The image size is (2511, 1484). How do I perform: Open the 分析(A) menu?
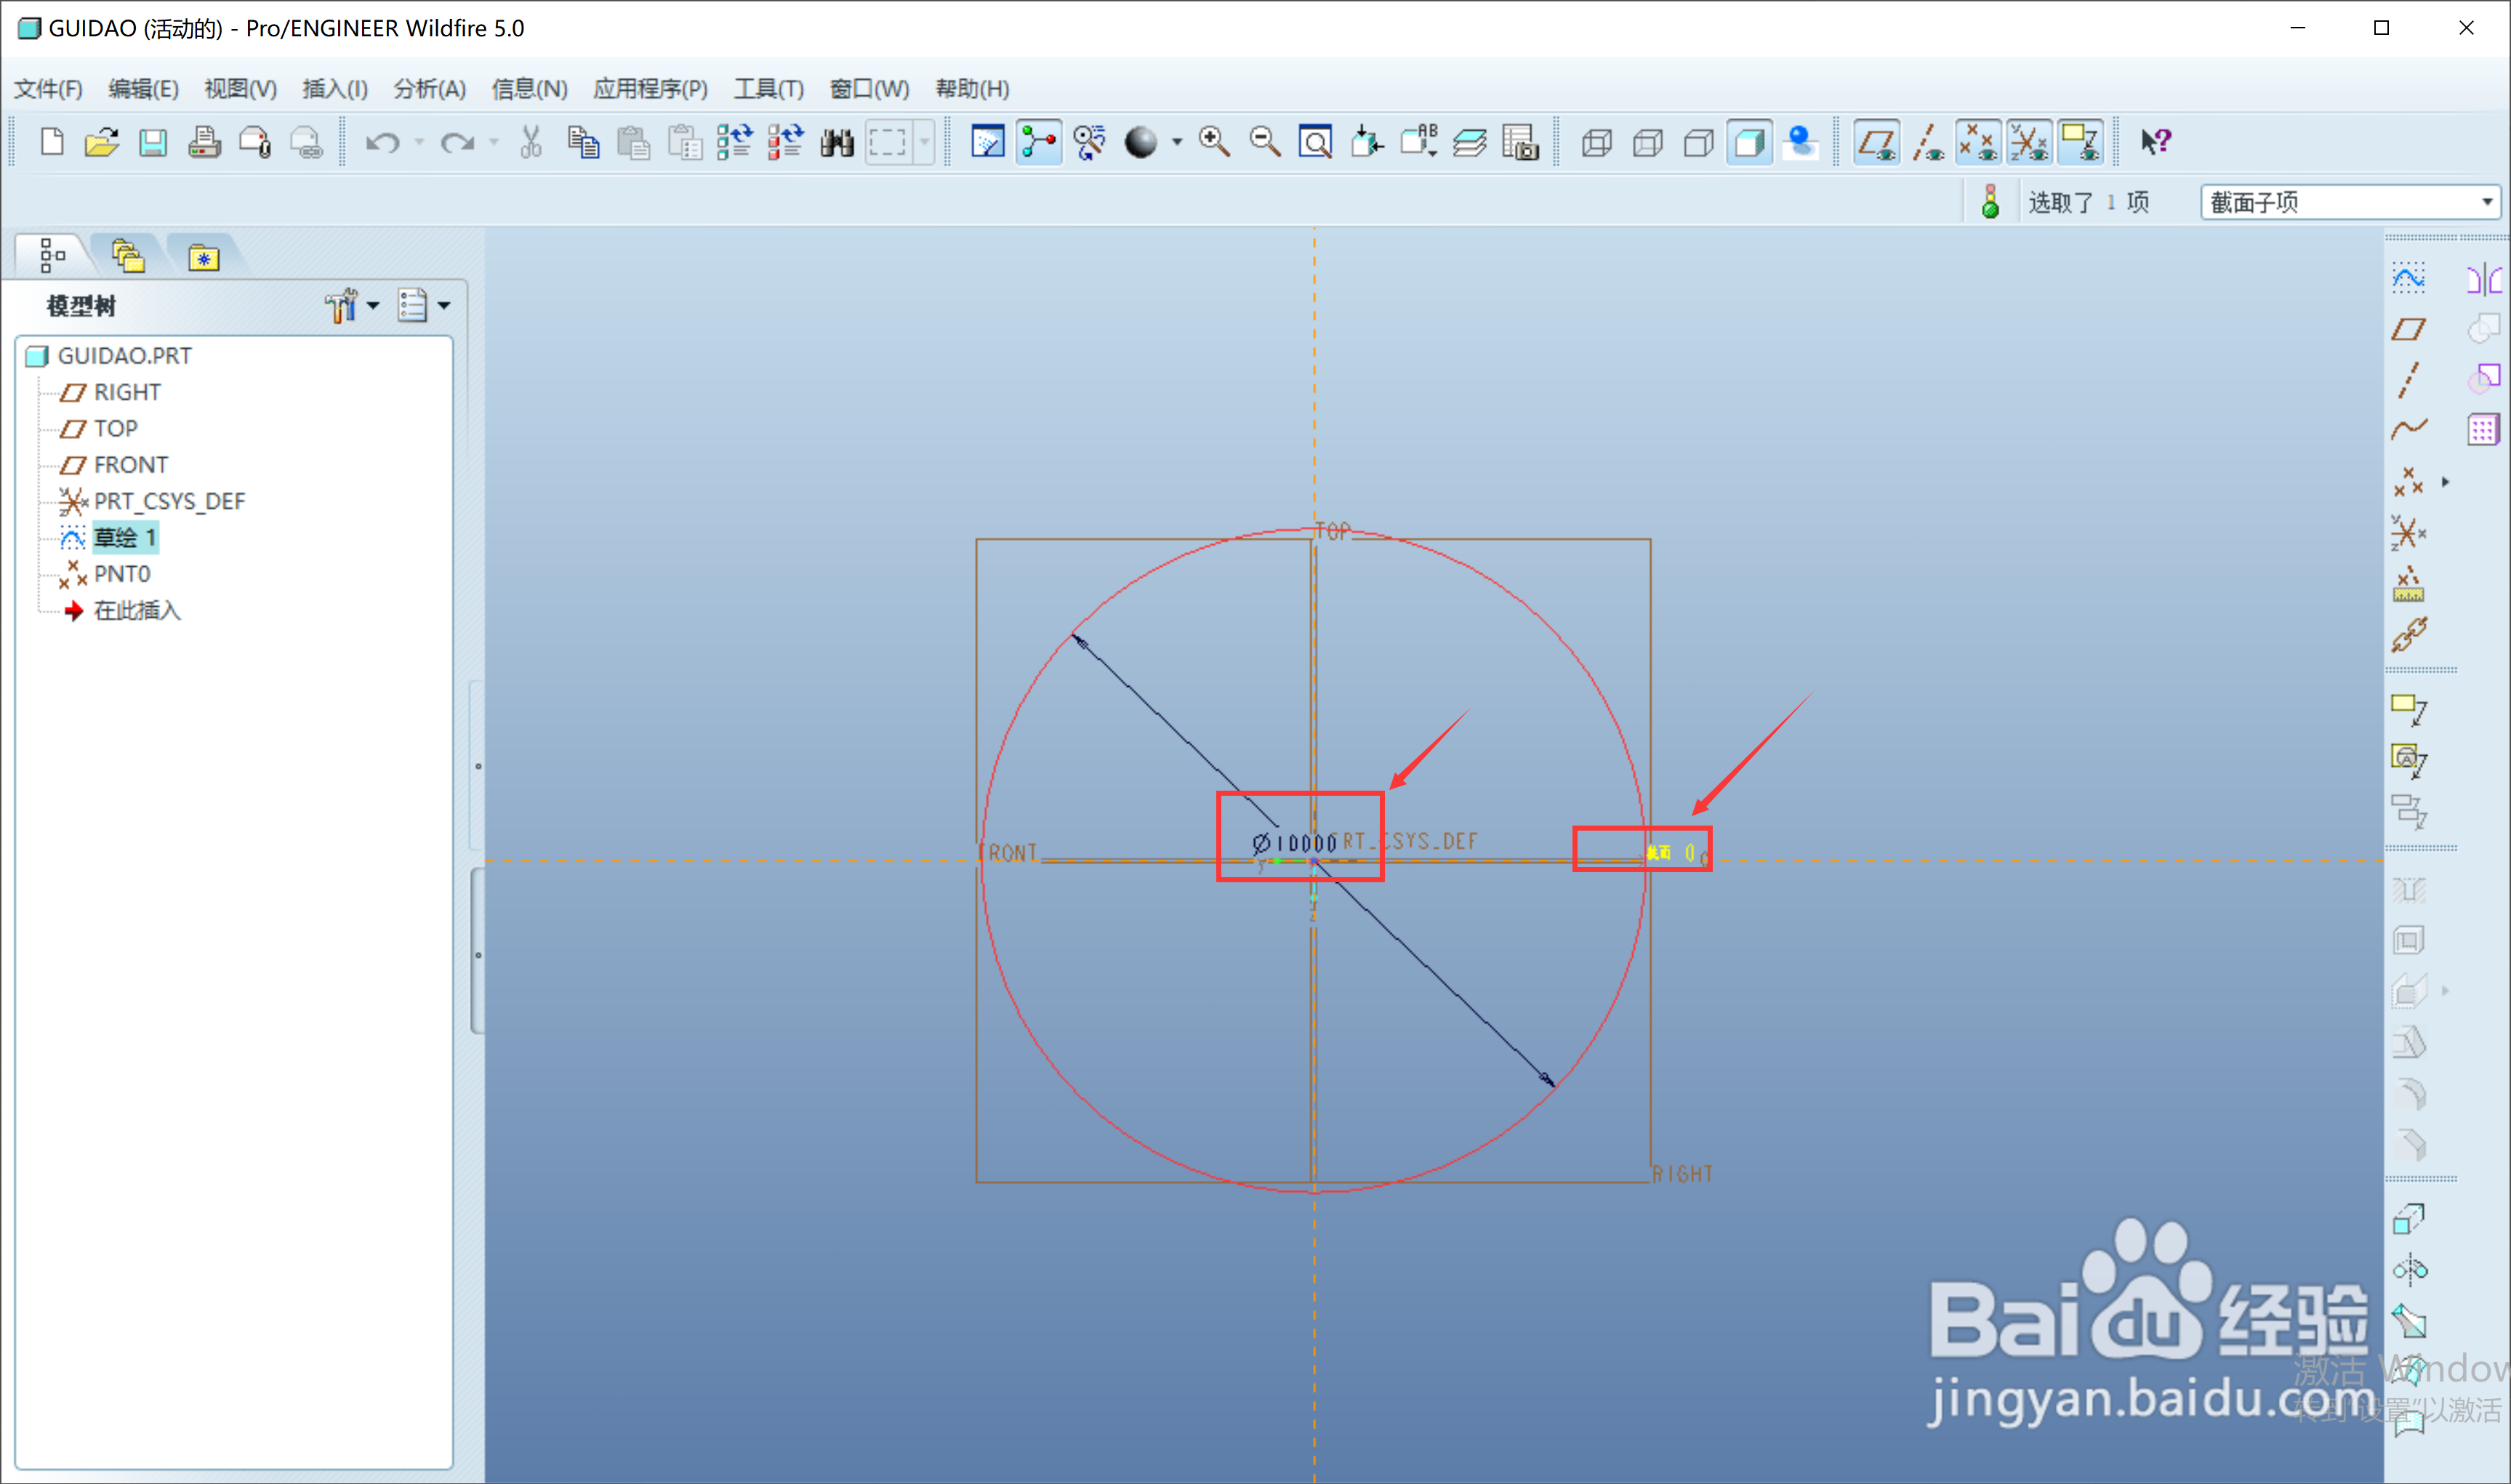click(x=429, y=89)
